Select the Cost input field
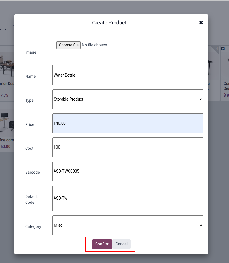229x263 pixels. coord(128,147)
